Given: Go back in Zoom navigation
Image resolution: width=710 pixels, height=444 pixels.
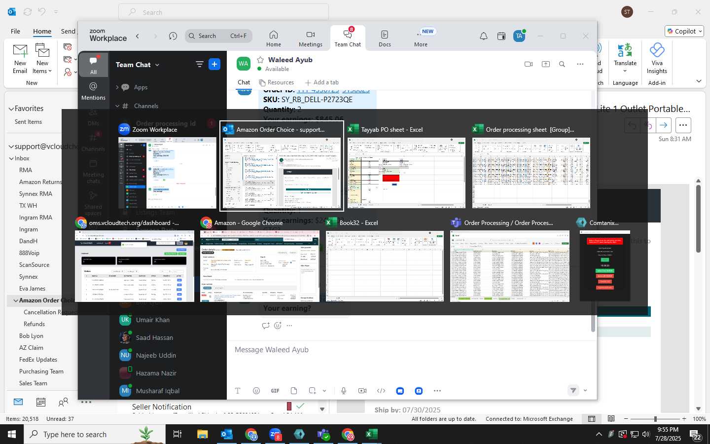Looking at the screenshot, I should (x=138, y=36).
